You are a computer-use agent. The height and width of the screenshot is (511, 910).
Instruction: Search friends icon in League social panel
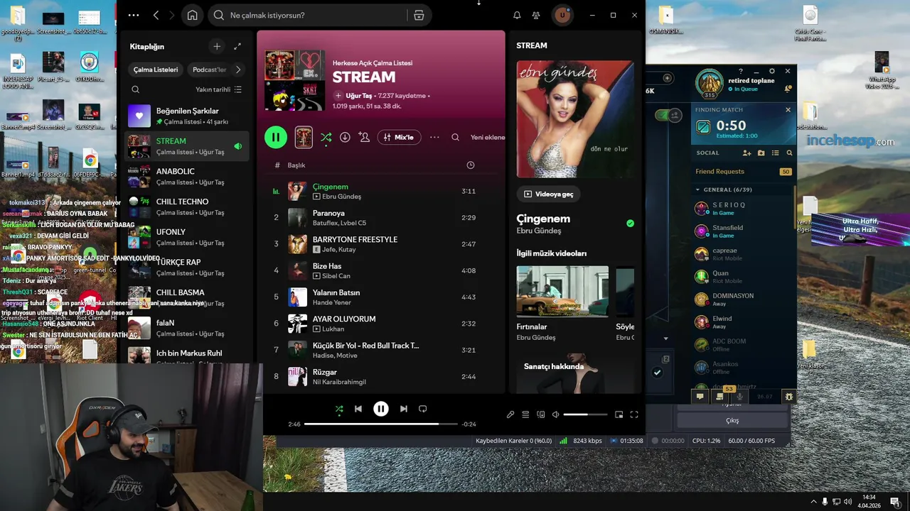[789, 153]
